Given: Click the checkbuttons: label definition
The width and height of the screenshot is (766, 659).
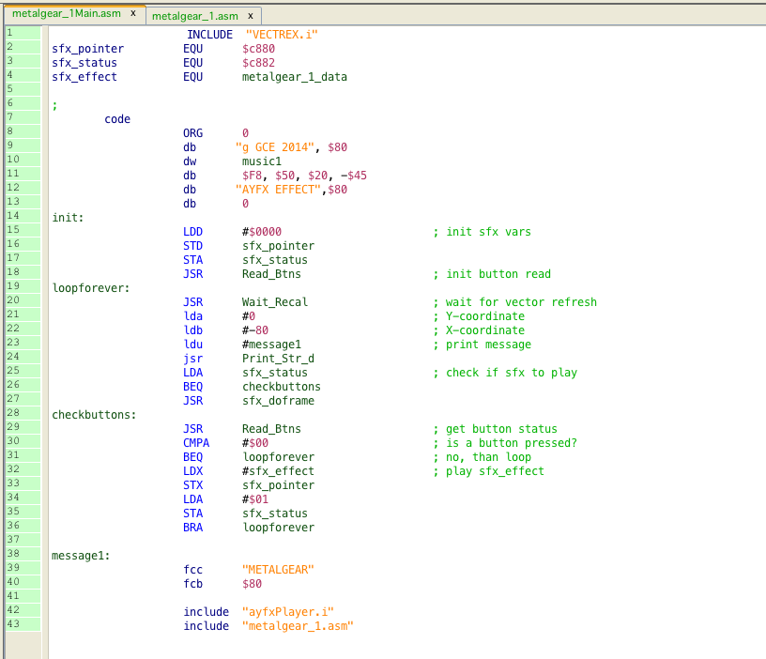Looking at the screenshot, I should (x=95, y=415).
